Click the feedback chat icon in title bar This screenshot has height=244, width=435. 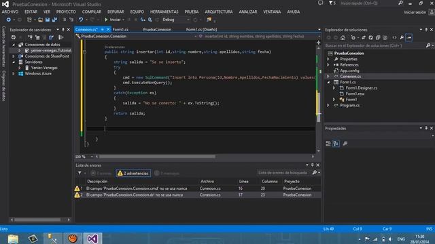[320, 3]
